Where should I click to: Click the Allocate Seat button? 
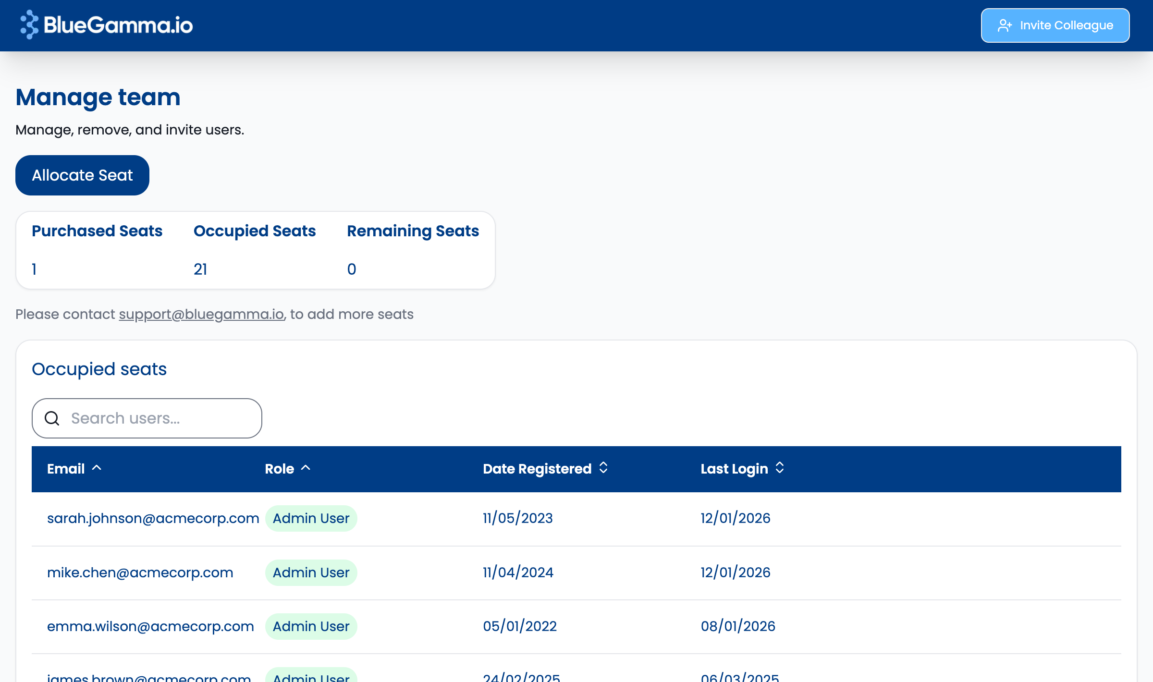tap(82, 175)
